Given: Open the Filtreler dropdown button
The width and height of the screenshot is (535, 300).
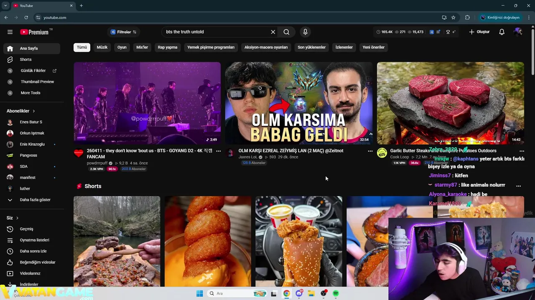Looking at the screenshot, I should [x=123, y=32].
